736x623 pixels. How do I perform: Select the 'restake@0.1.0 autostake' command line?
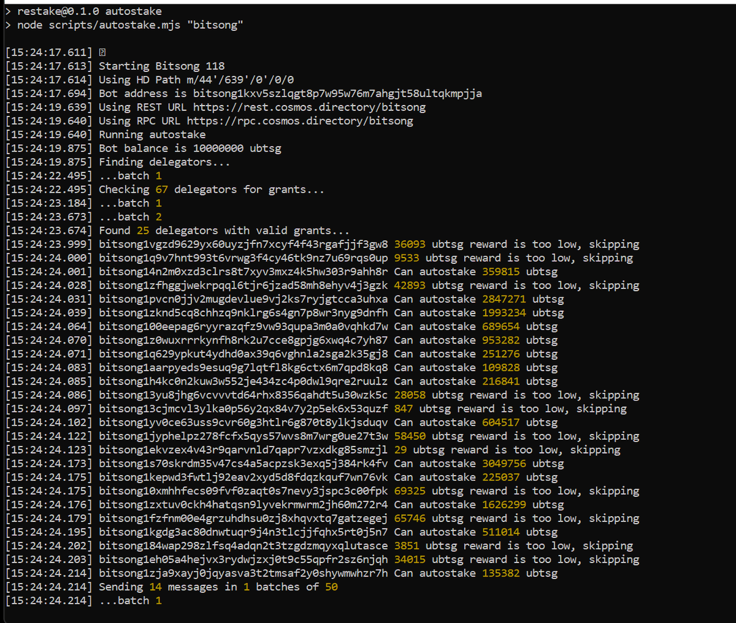point(90,11)
